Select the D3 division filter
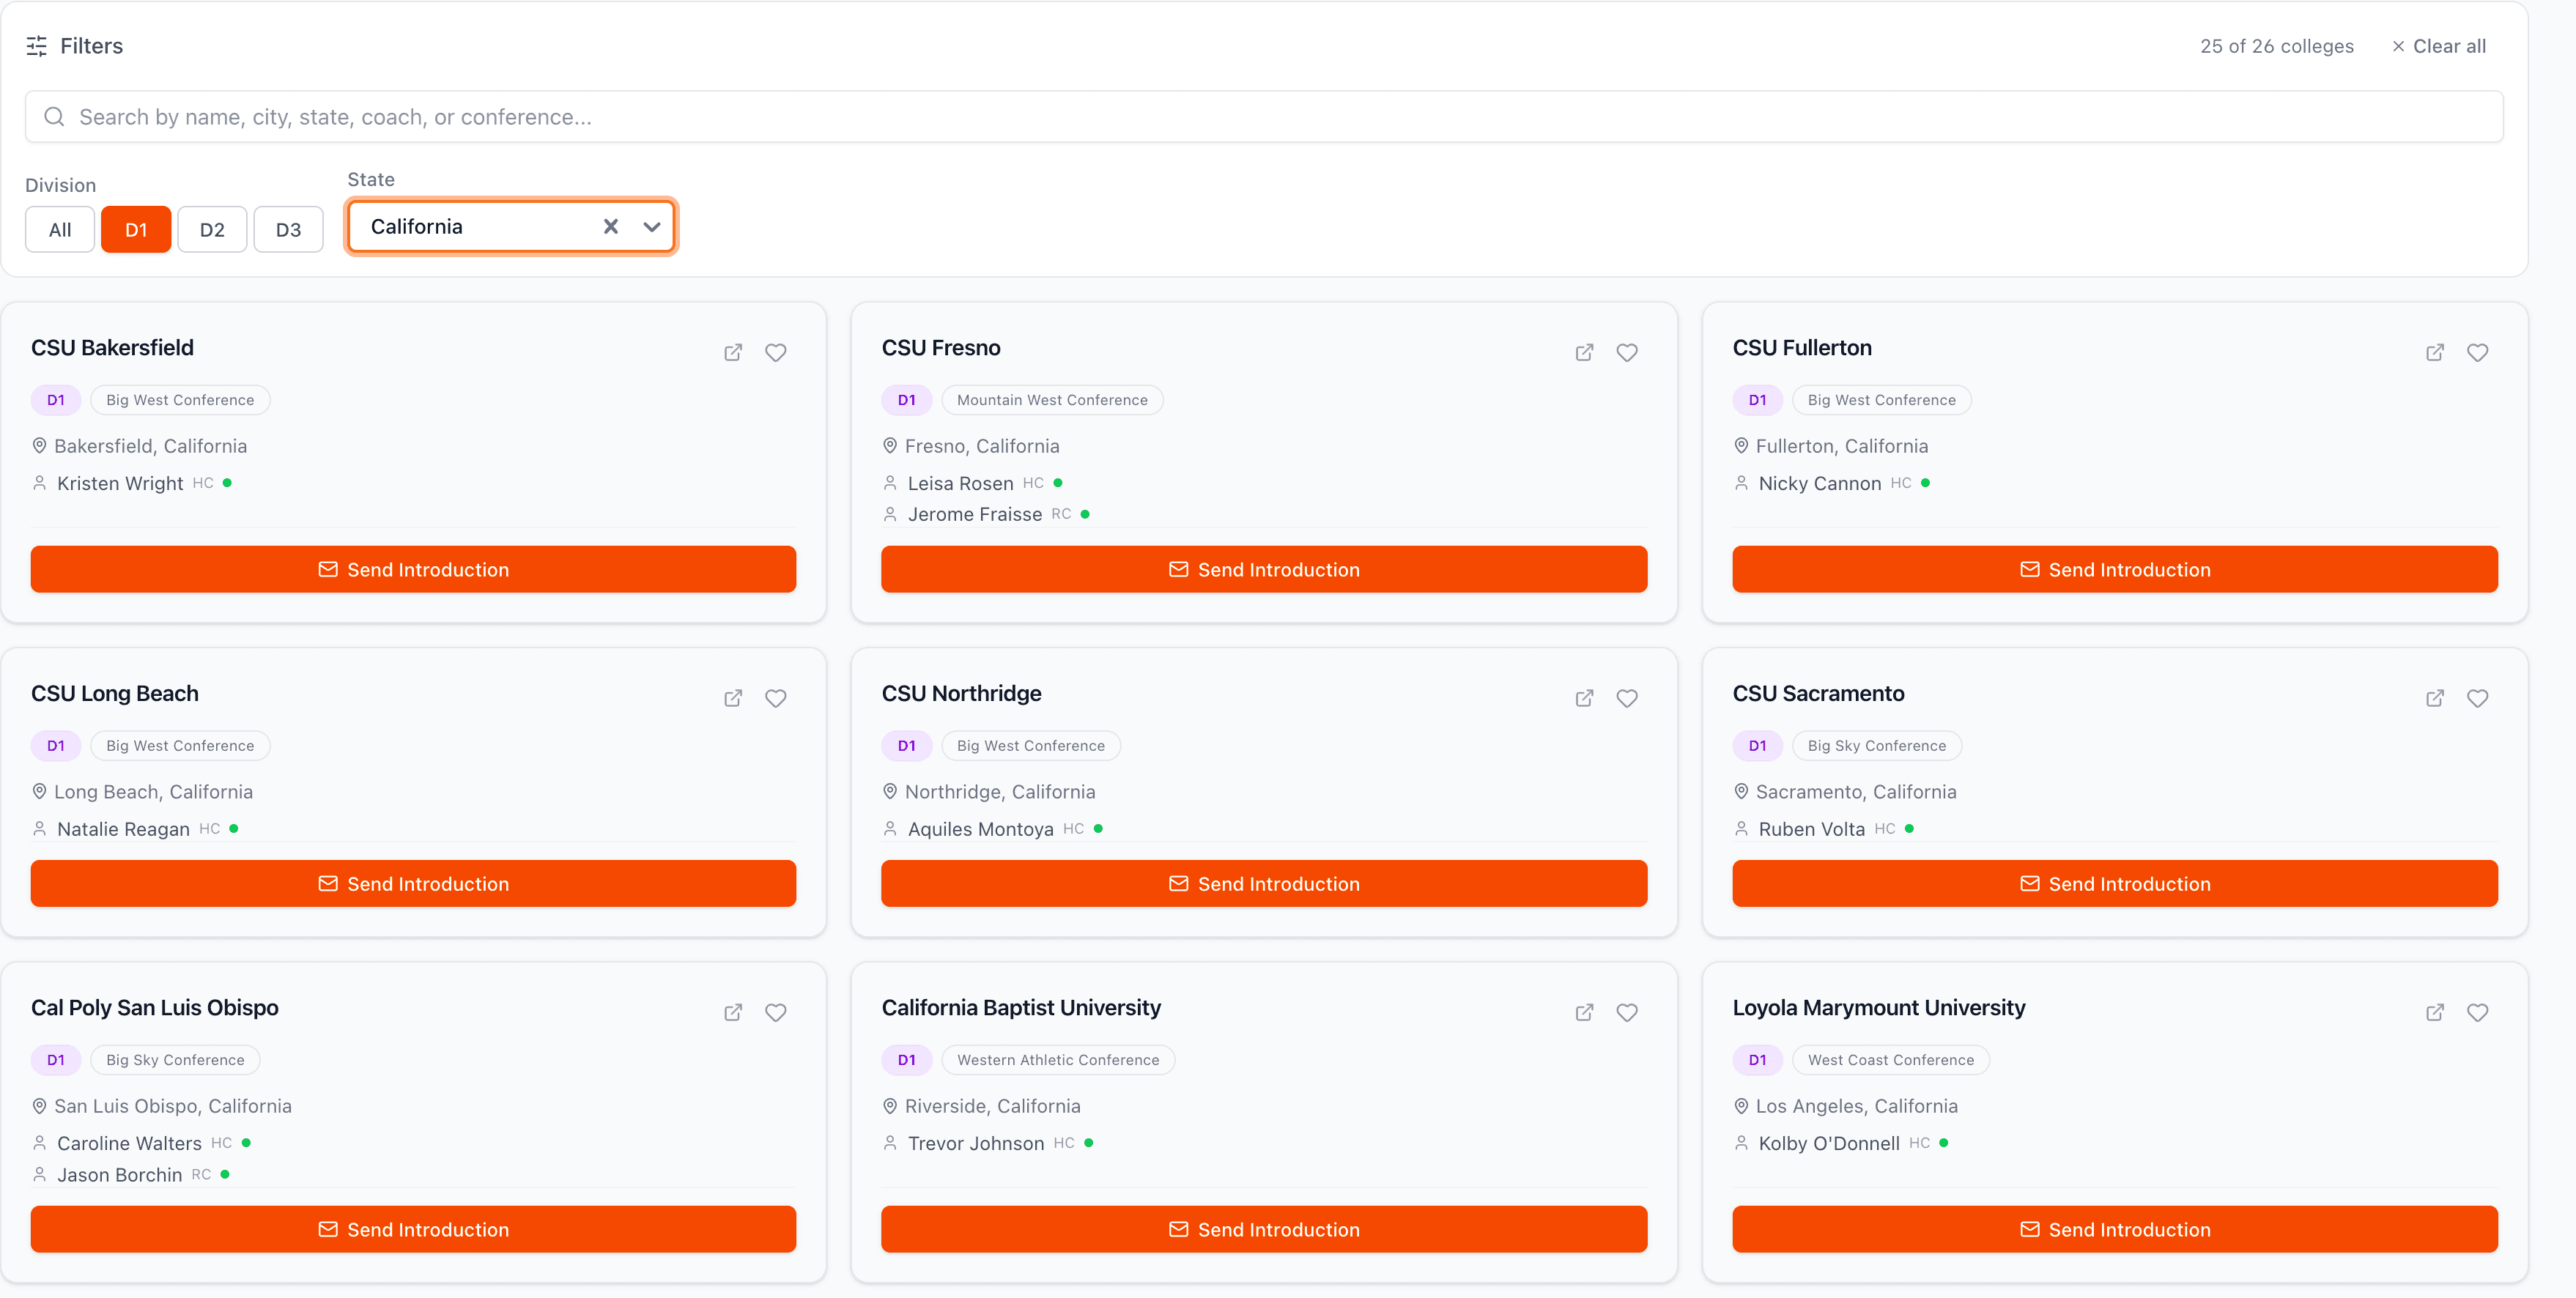Viewport: 2576px width, 1298px height. [x=288, y=229]
